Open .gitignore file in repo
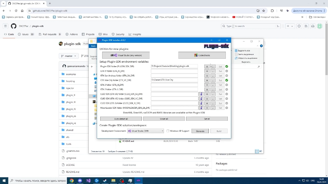Image resolution: width=328 pixels, height=184 pixels. coord(71,158)
